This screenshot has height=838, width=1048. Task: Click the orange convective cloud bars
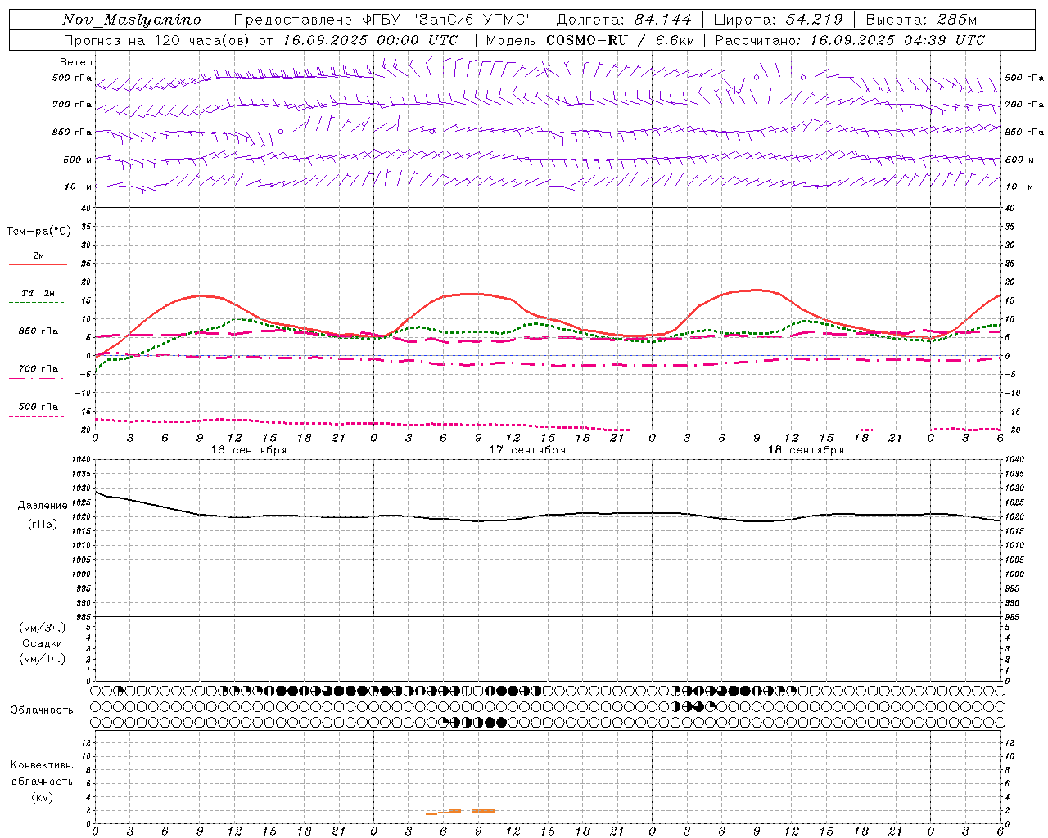click(x=461, y=812)
